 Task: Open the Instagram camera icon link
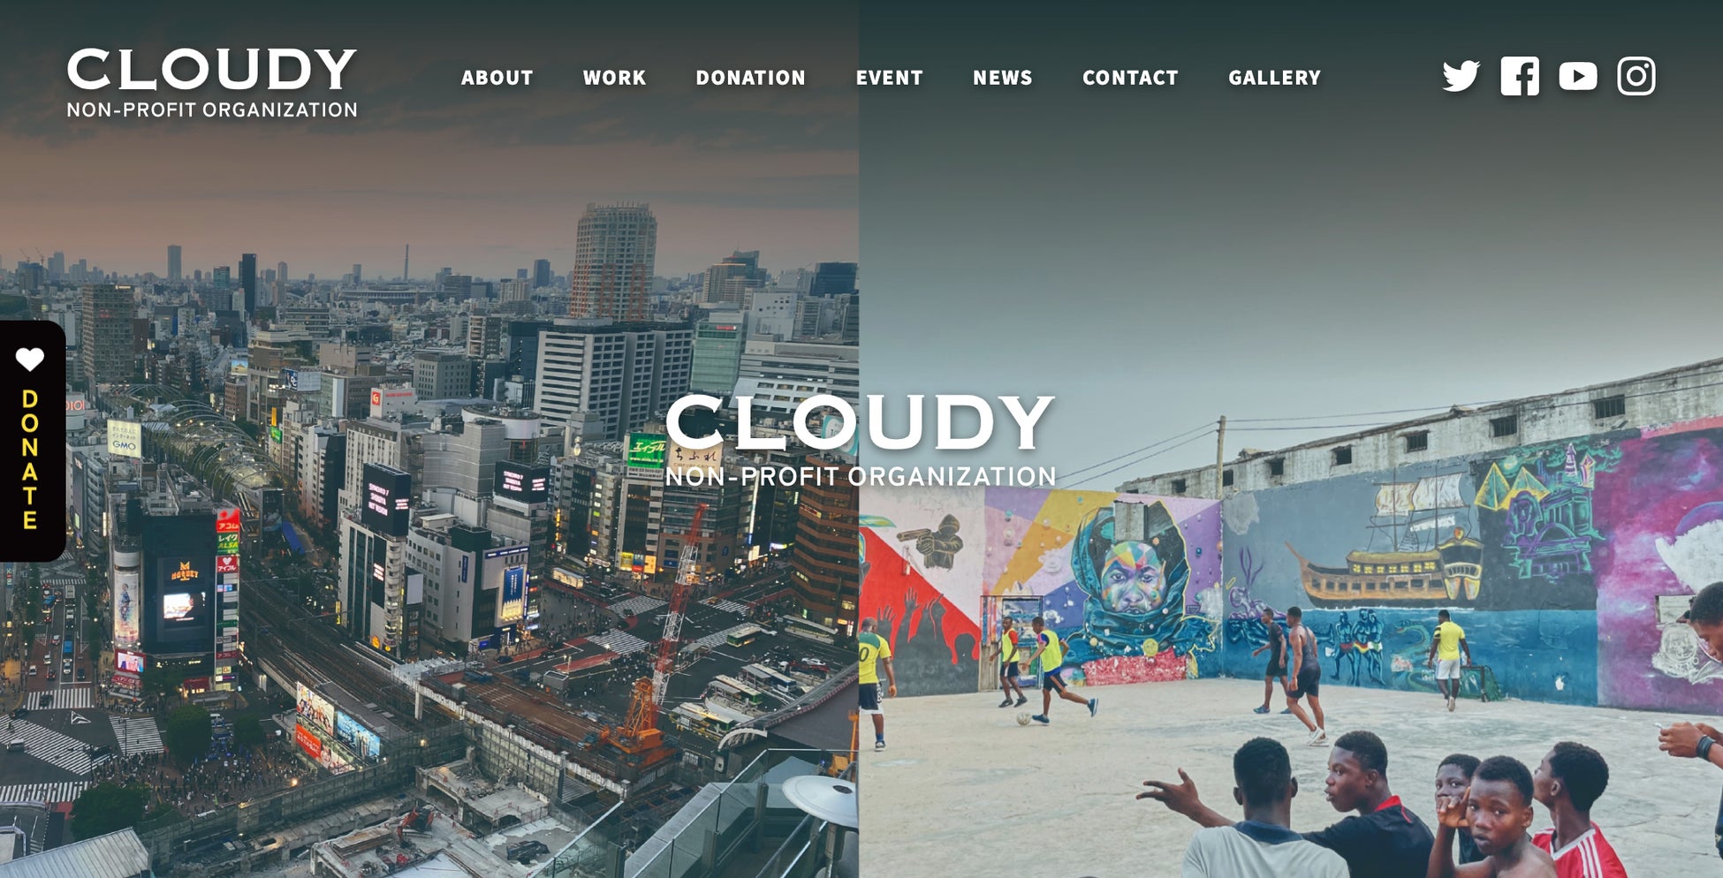pos(1636,76)
